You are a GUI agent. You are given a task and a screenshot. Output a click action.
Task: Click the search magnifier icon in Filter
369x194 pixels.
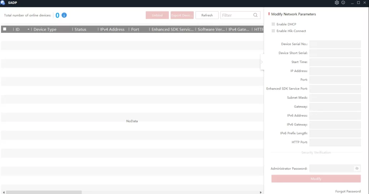click(255, 15)
